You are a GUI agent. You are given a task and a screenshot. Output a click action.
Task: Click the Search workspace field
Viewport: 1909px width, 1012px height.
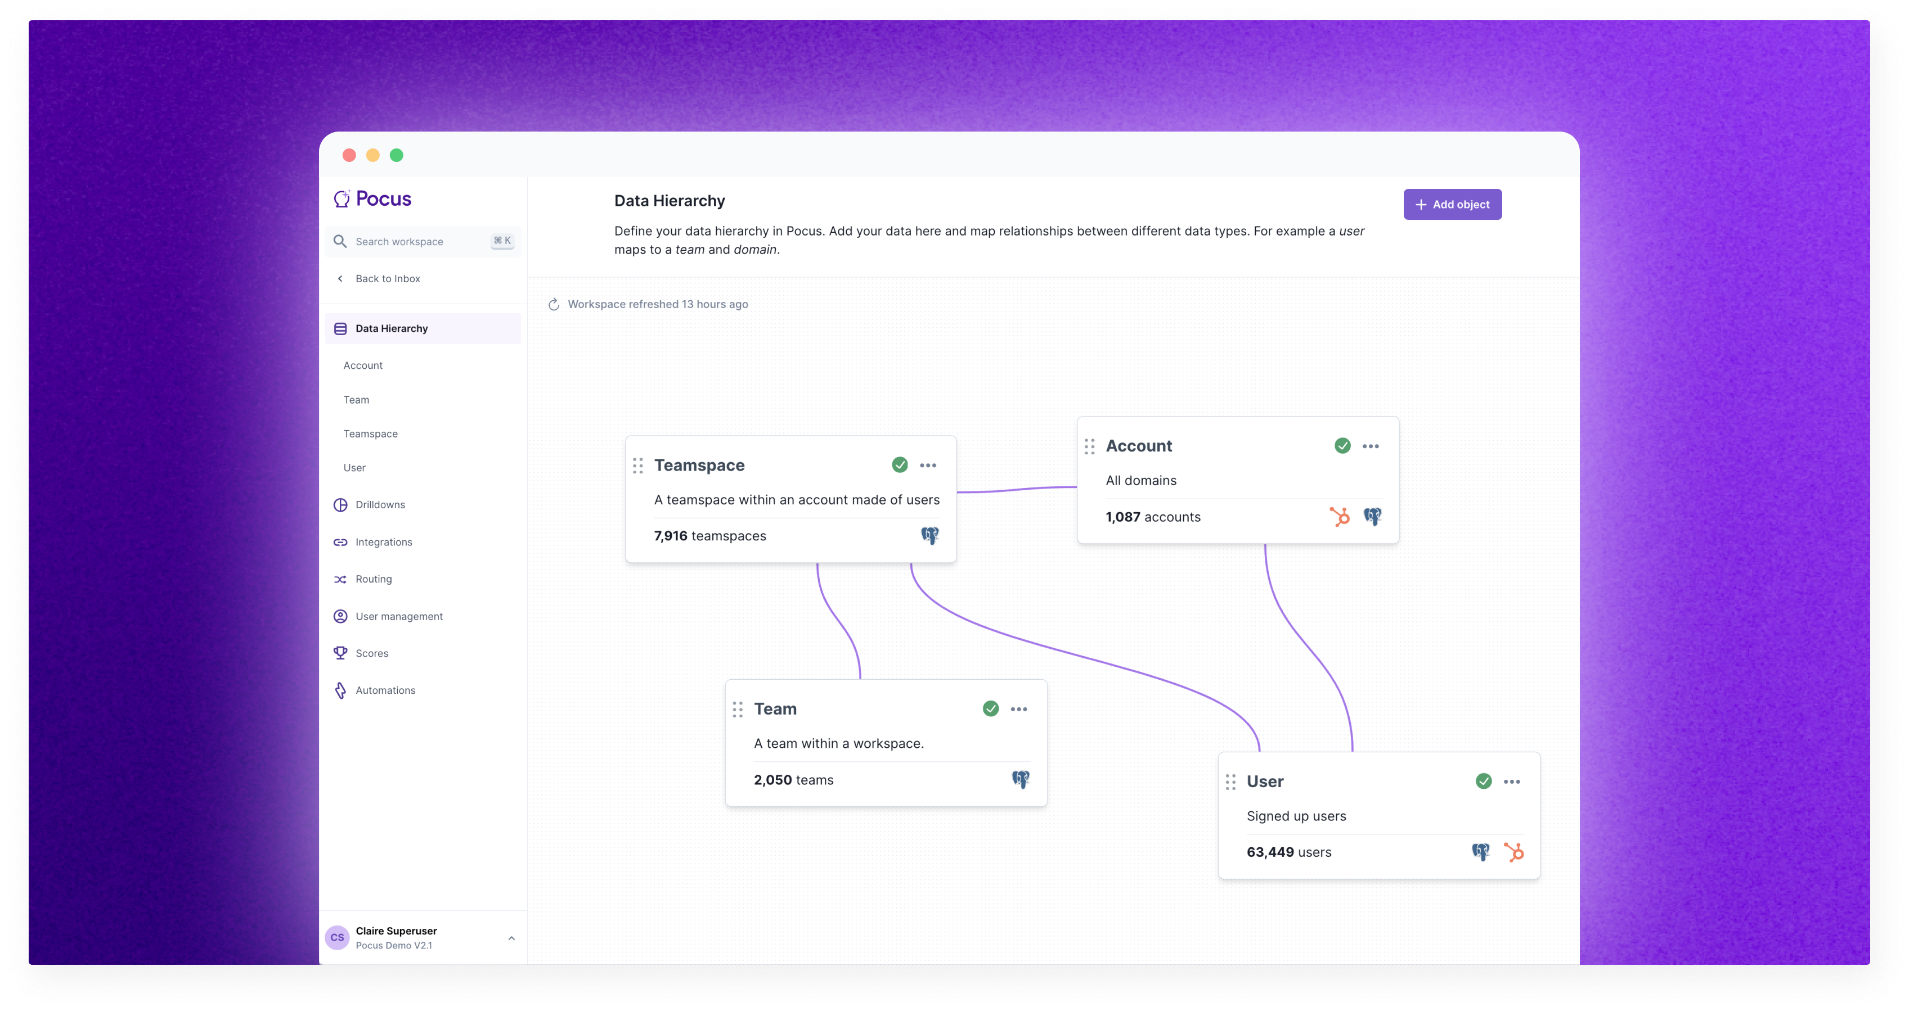click(x=415, y=241)
